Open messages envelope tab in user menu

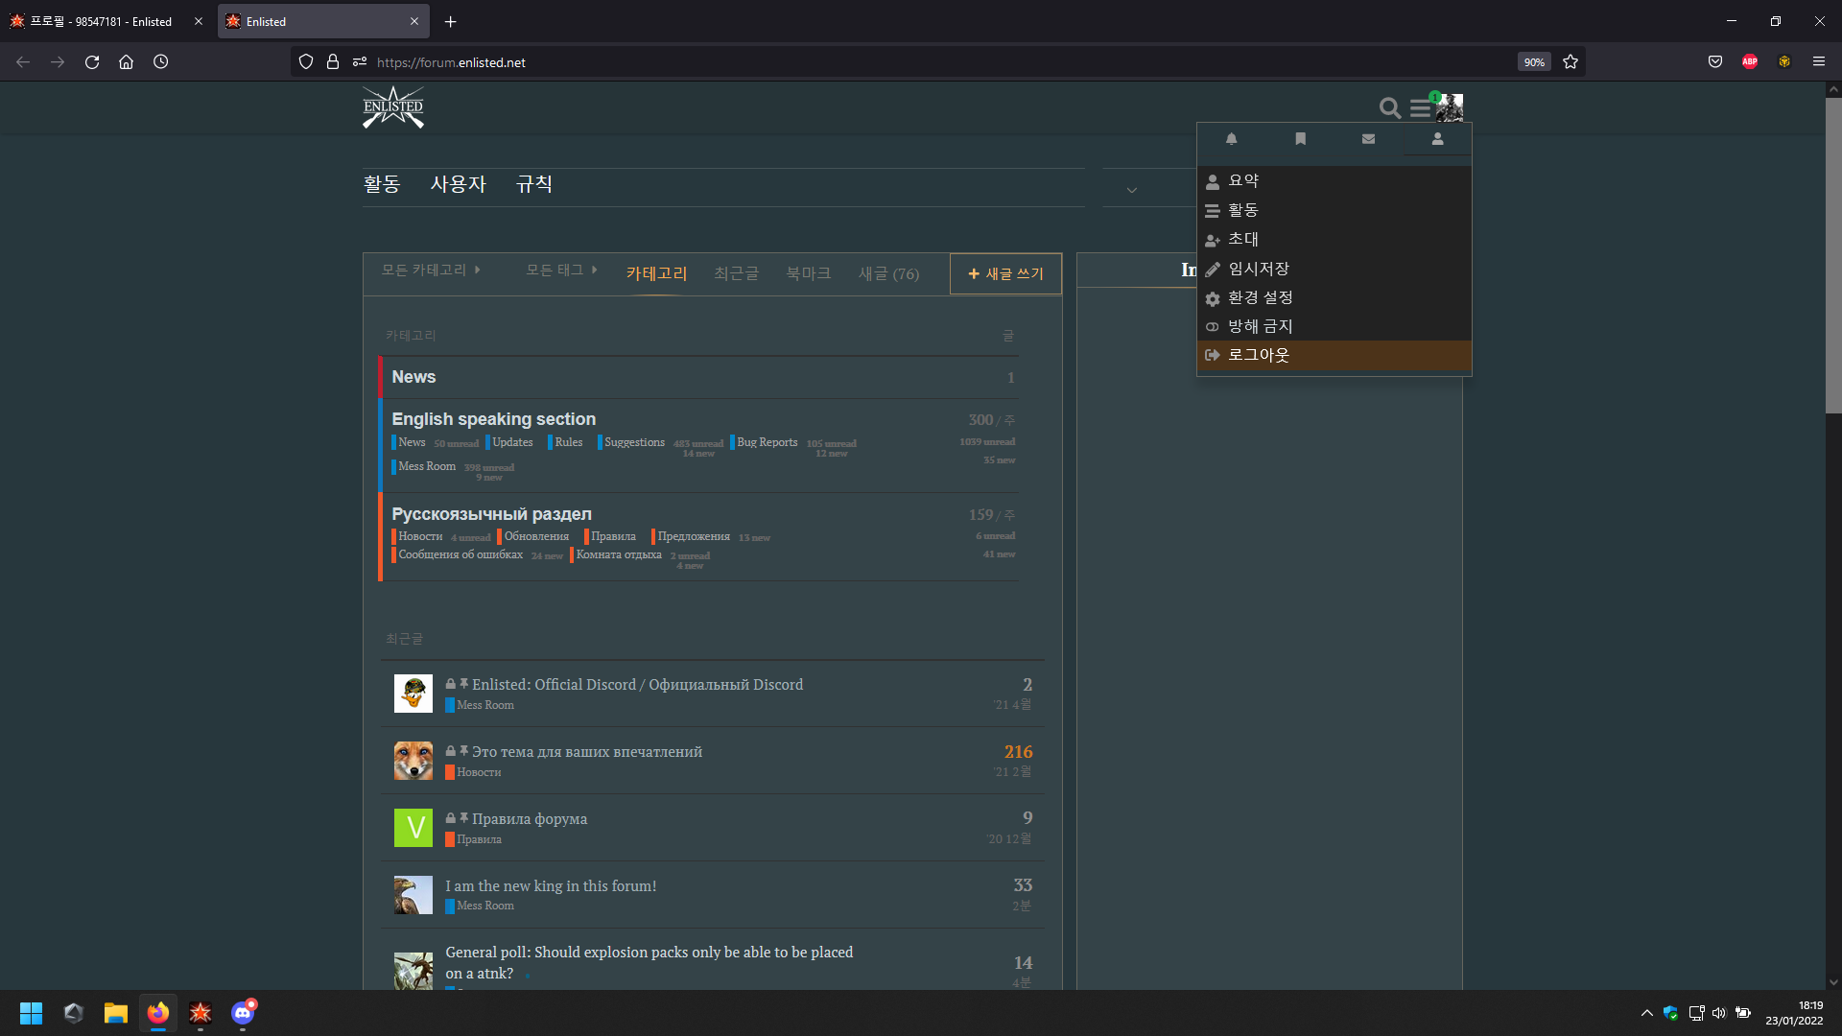pos(1368,139)
